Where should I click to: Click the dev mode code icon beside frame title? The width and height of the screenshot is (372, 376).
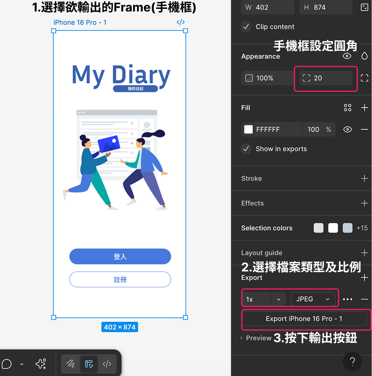tap(181, 23)
